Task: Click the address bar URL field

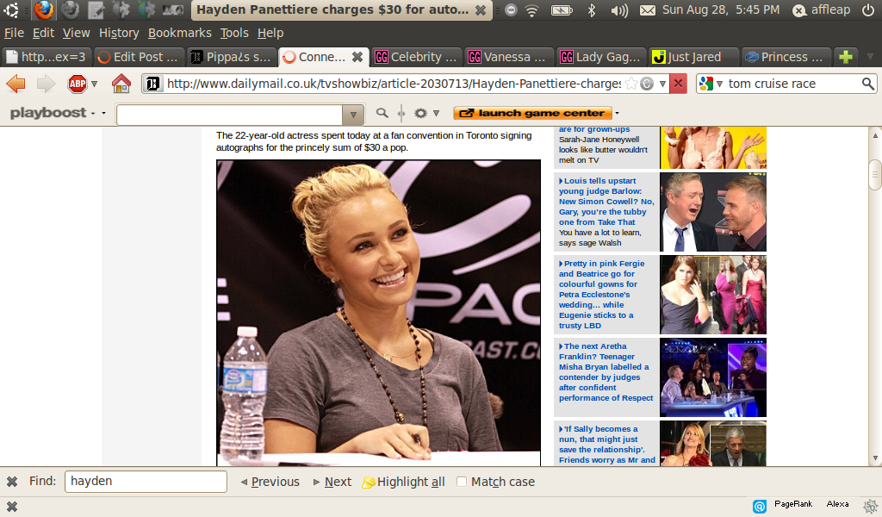Action: (x=394, y=84)
